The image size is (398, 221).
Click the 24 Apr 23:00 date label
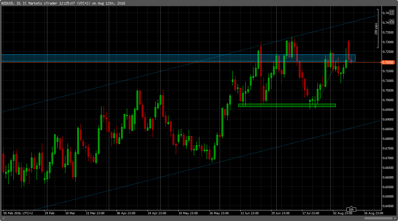(x=157, y=213)
